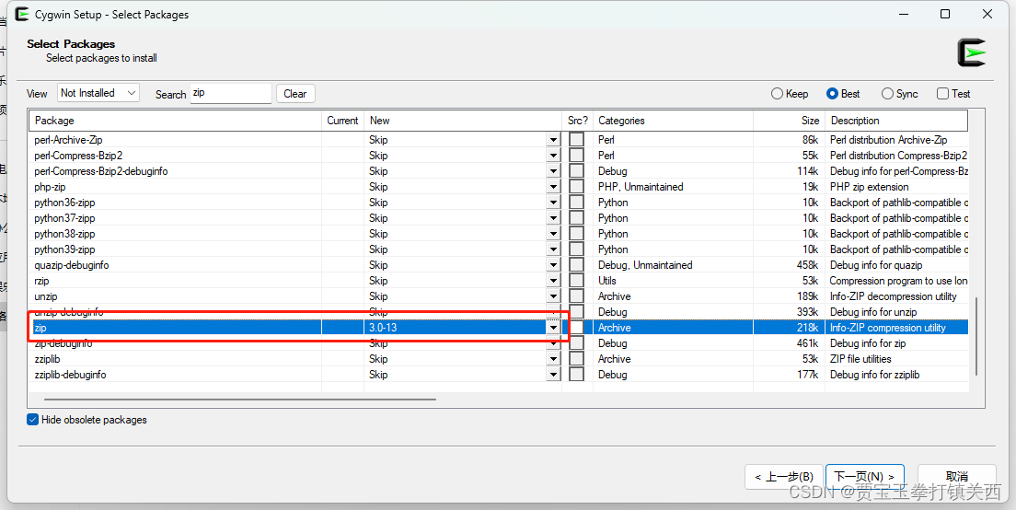Viewport: 1016px width, 510px height.
Task: Click the Src? column header
Action: (577, 121)
